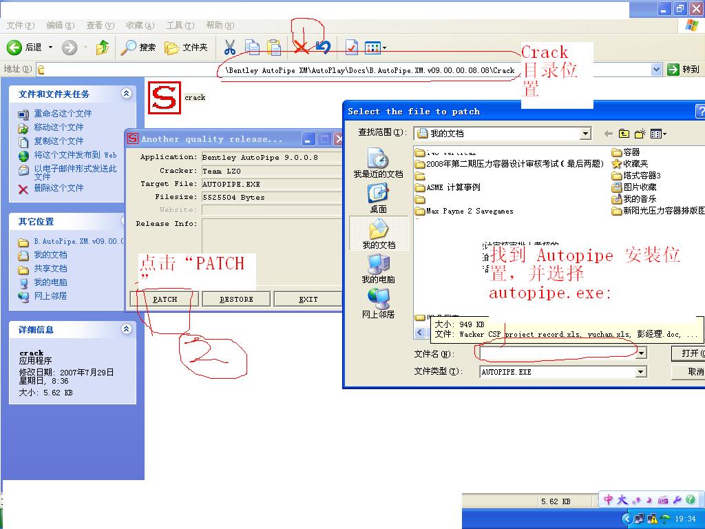Select 我的电脑 in dialog places bar
The image size is (705, 529).
[x=378, y=269]
